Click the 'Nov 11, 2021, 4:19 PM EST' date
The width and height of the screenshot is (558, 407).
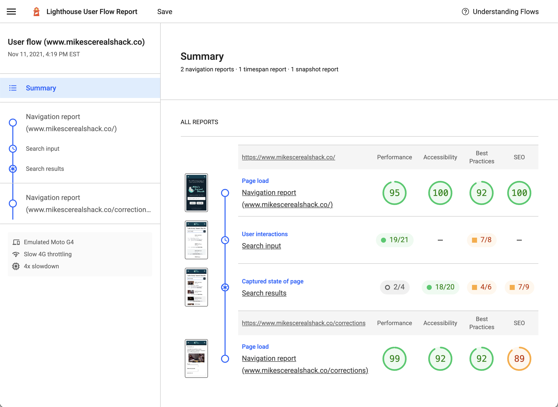pyautogui.click(x=44, y=54)
